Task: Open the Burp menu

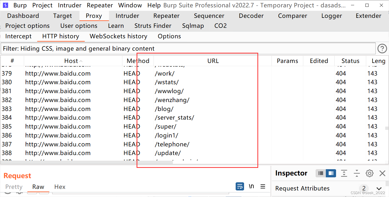Action: point(20,5)
